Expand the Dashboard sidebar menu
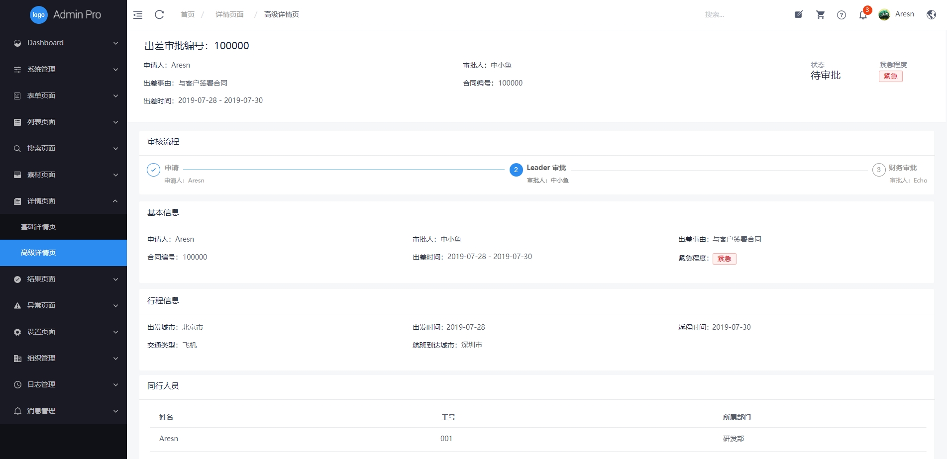Viewport: 947px width, 459px height. click(x=64, y=43)
